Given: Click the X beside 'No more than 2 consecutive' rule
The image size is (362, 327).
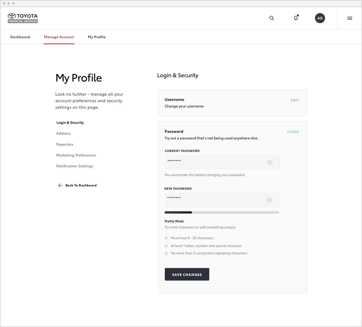Looking at the screenshot, I should pos(166,253).
